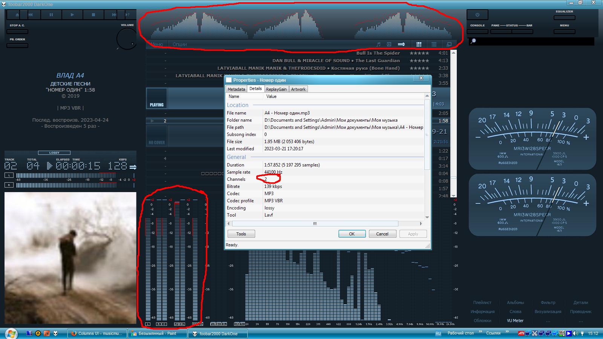Expand the Ссылки taskbar toolbar chevron
603x339 pixels.
[x=507, y=332]
